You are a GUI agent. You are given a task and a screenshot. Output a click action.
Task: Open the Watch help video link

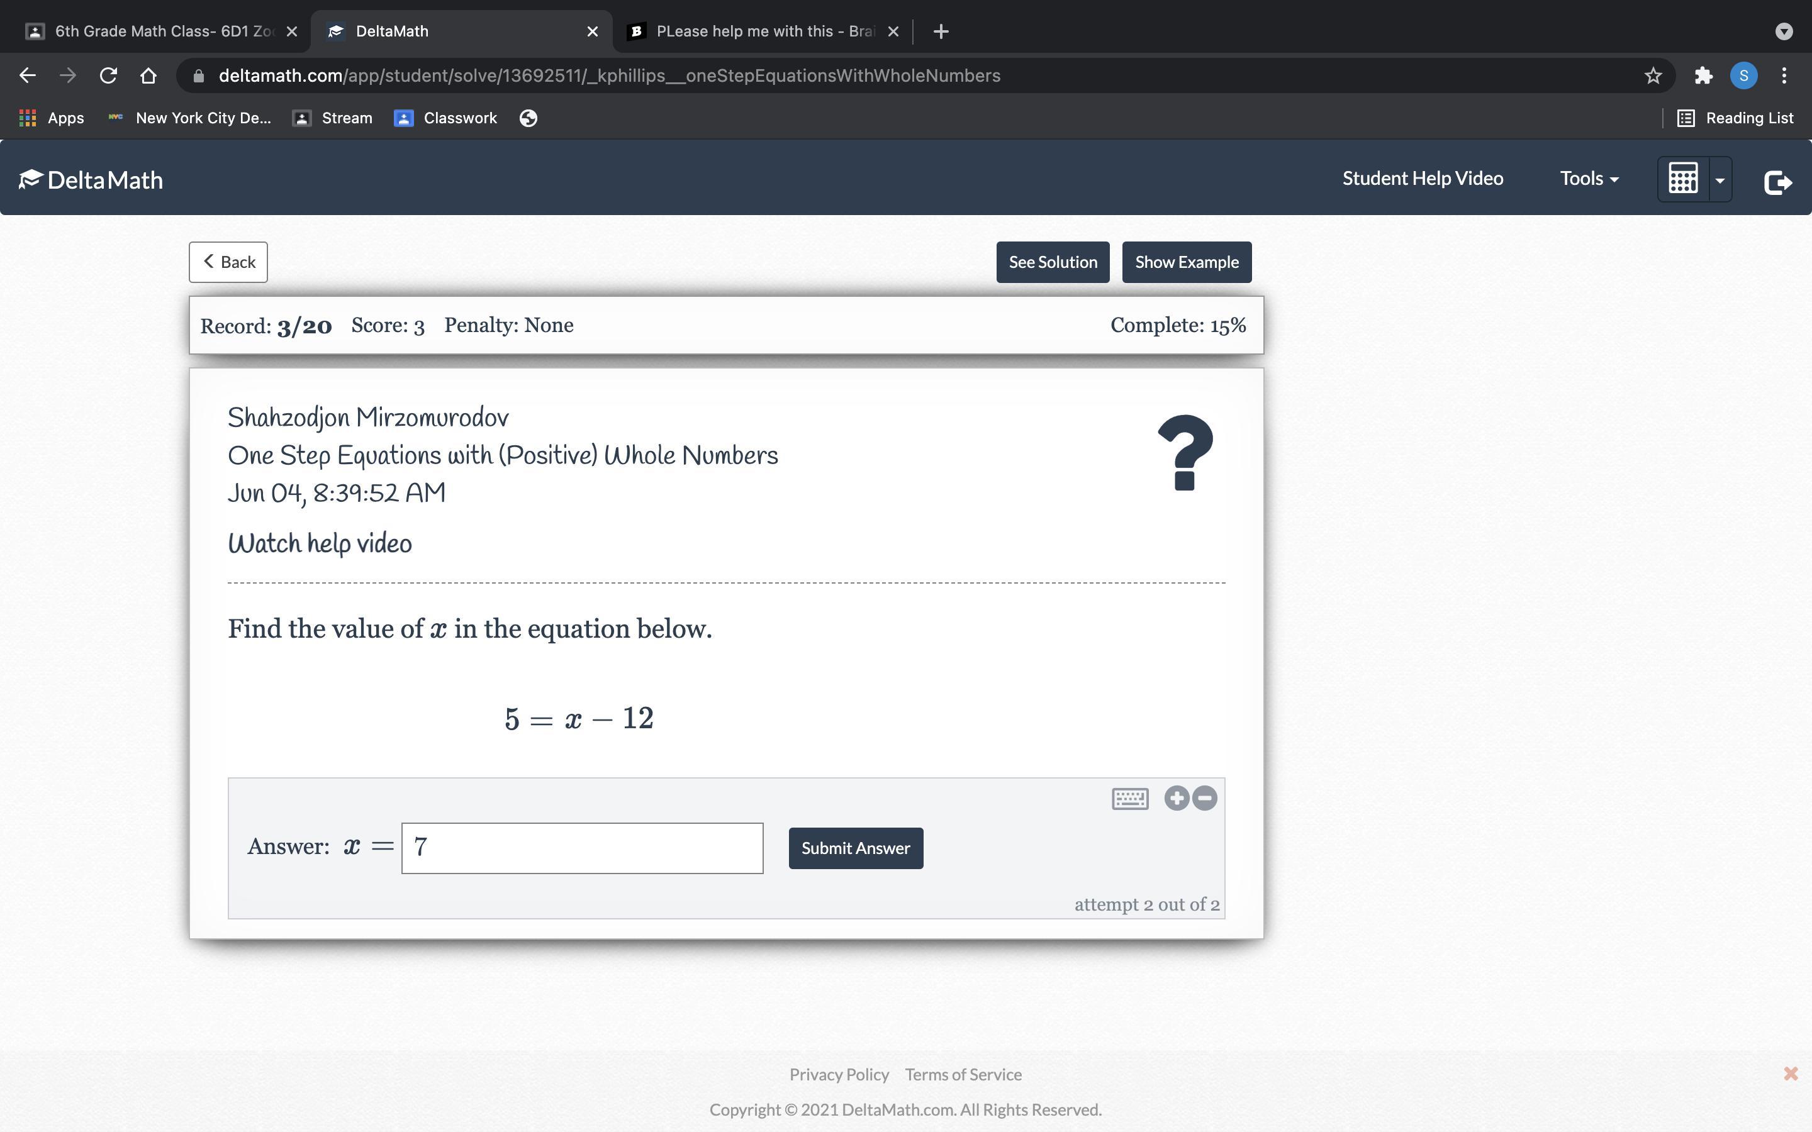click(x=320, y=544)
